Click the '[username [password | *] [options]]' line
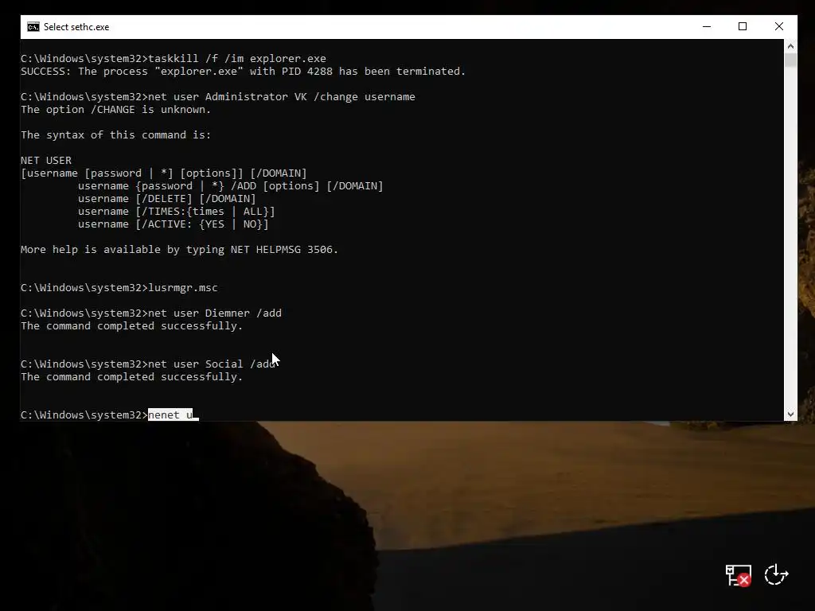Viewport: 815px width, 611px height. tap(164, 173)
